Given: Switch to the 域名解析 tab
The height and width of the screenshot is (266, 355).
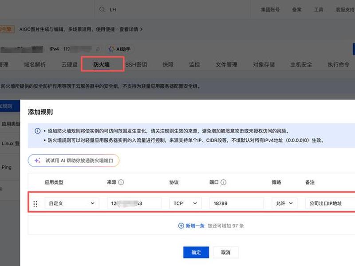Looking at the screenshot, I should tap(35, 65).
